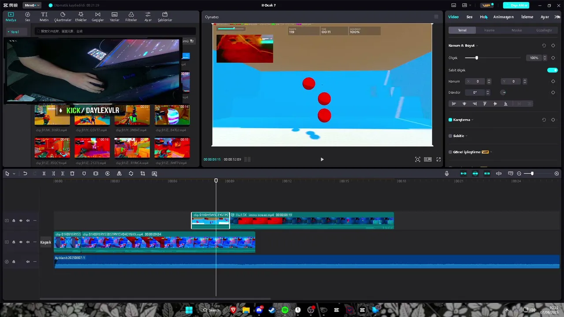Image resolution: width=564 pixels, height=317 pixels.
Task: Play the preview video
Action: (x=322, y=159)
